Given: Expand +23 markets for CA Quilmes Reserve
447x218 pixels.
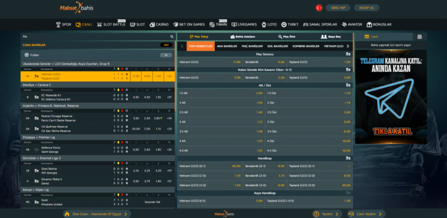Looking at the screenshot, I should pos(170,128).
